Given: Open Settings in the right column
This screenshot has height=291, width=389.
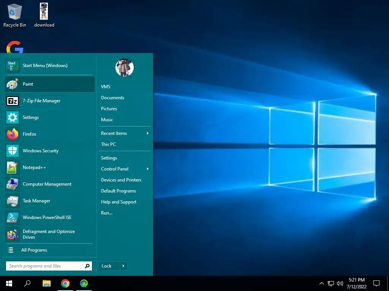Looking at the screenshot, I should pyautogui.click(x=109, y=158).
